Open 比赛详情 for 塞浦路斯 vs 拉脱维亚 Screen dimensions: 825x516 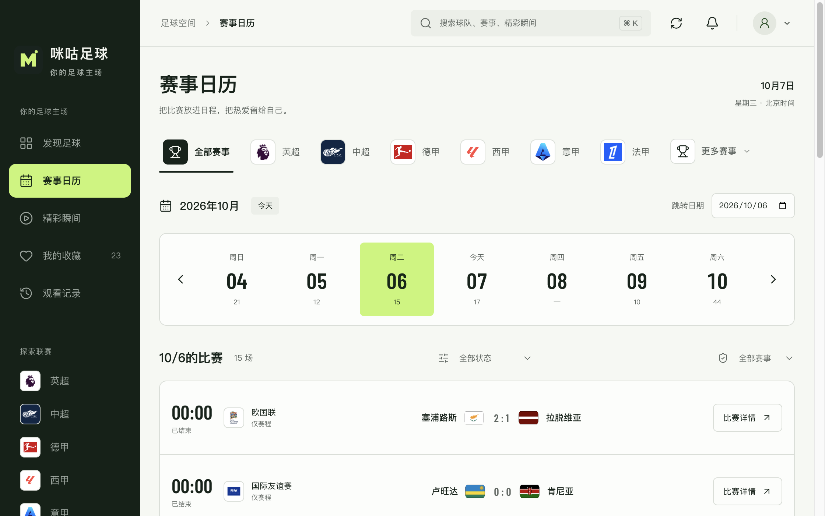click(x=747, y=418)
